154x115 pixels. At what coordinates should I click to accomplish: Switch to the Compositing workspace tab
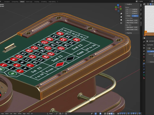point(15,2)
